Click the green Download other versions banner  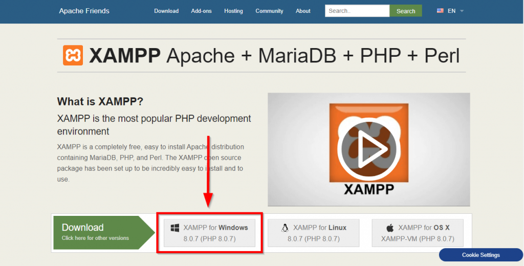pos(104,233)
